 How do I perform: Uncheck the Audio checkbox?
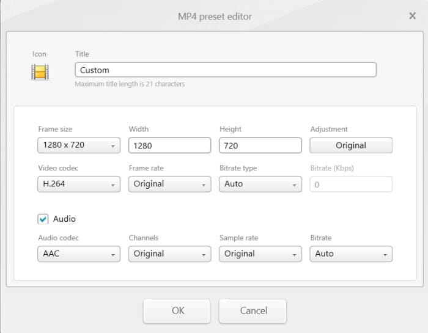pyautogui.click(x=43, y=219)
